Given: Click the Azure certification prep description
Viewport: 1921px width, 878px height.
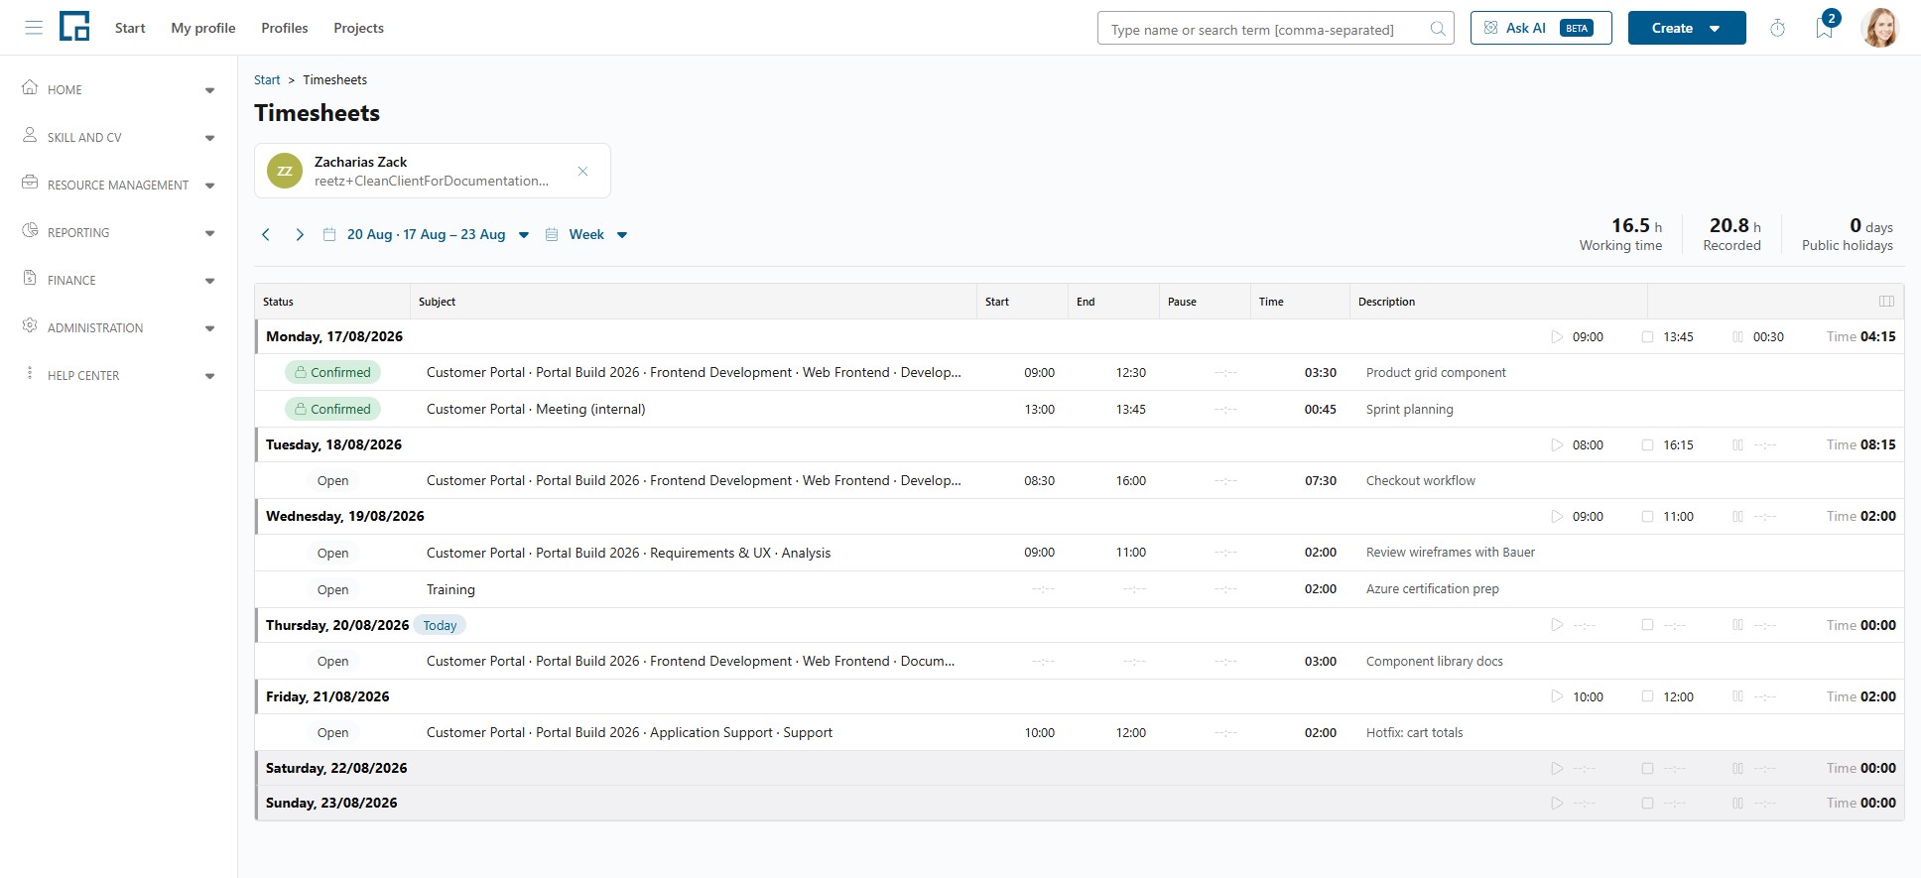Looking at the screenshot, I should (1432, 589).
